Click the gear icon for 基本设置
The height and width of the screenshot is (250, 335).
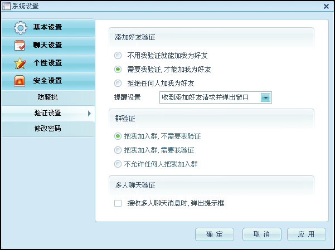coord(20,27)
